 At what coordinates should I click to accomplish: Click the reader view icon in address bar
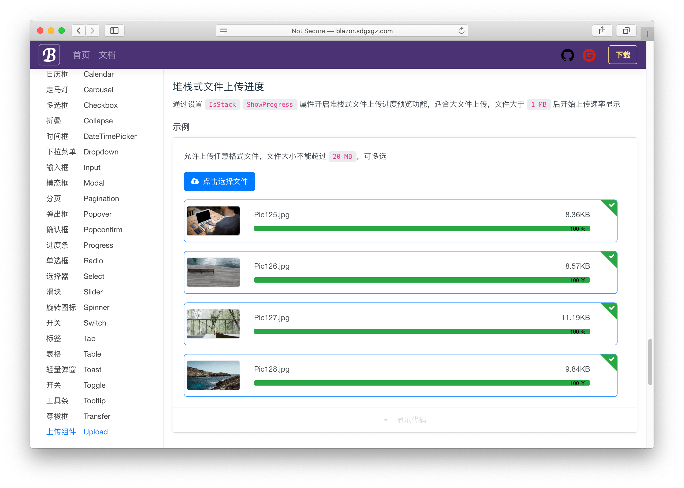(224, 31)
